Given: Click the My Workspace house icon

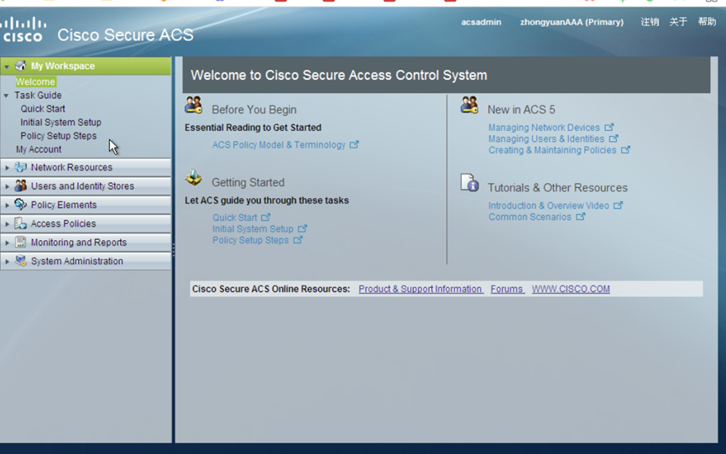Looking at the screenshot, I should point(20,65).
